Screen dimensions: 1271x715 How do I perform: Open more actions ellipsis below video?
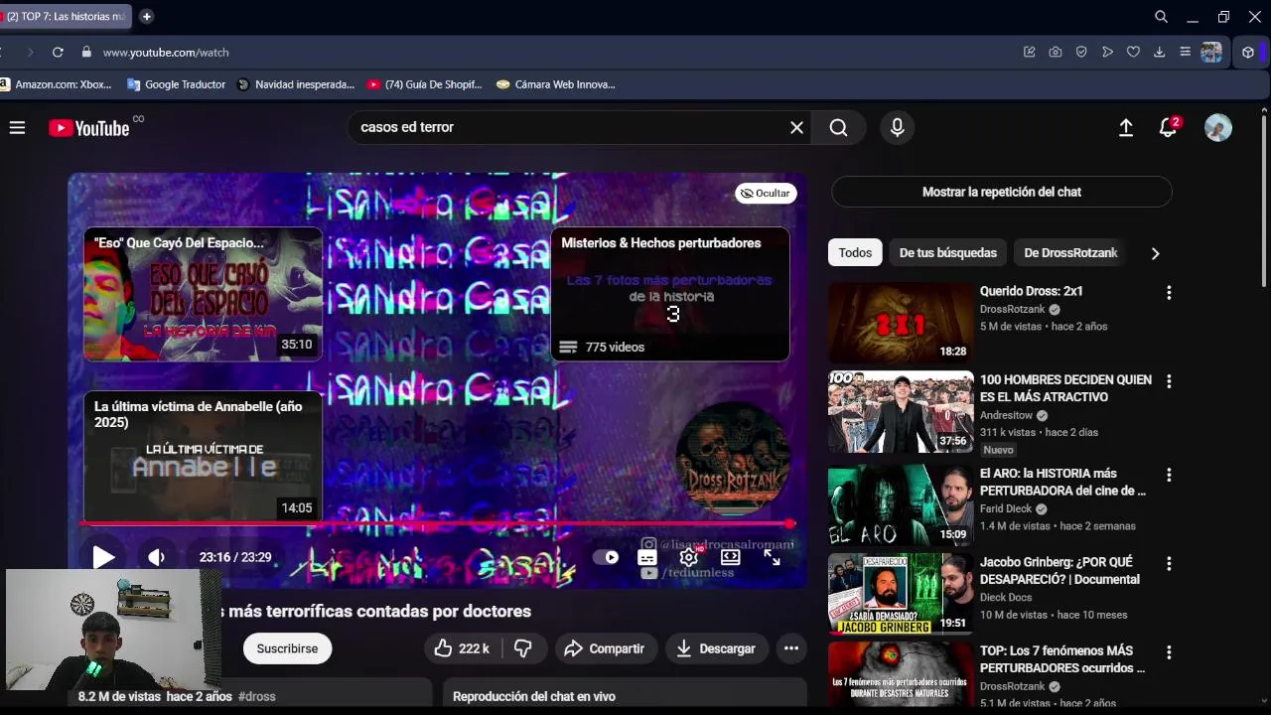[791, 648]
